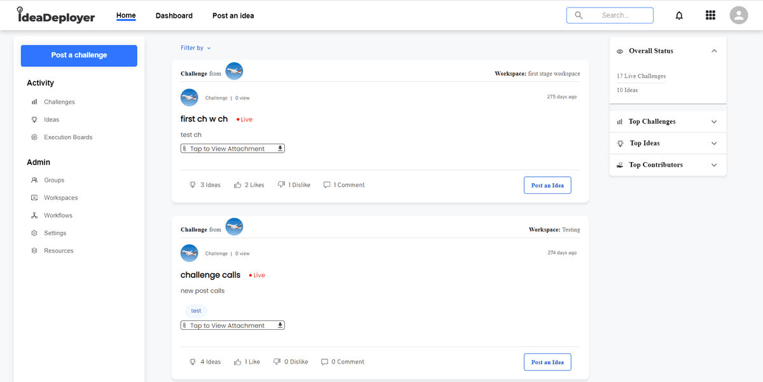Open Execution Boards in the sidebar
763x382 pixels.
[x=68, y=137]
